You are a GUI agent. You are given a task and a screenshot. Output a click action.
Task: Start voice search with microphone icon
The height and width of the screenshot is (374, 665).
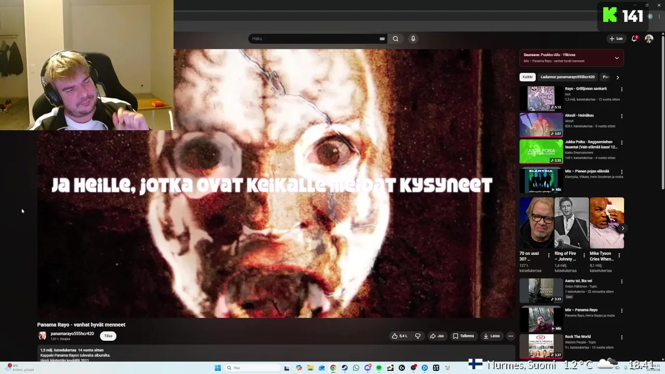(x=413, y=38)
